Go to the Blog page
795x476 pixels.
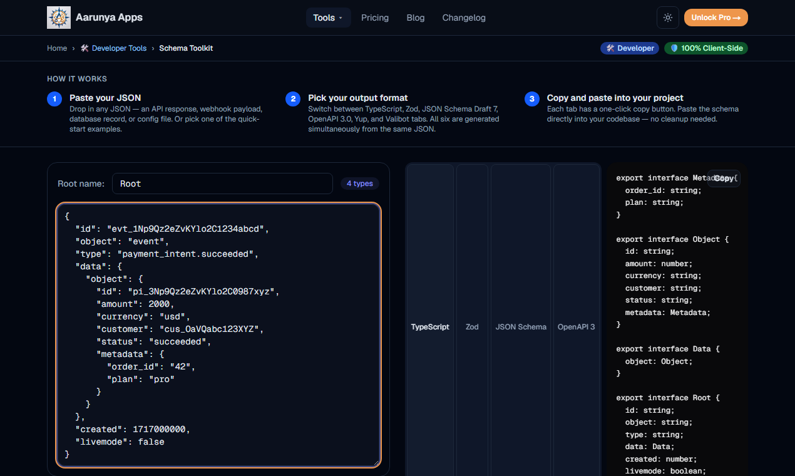point(416,18)
